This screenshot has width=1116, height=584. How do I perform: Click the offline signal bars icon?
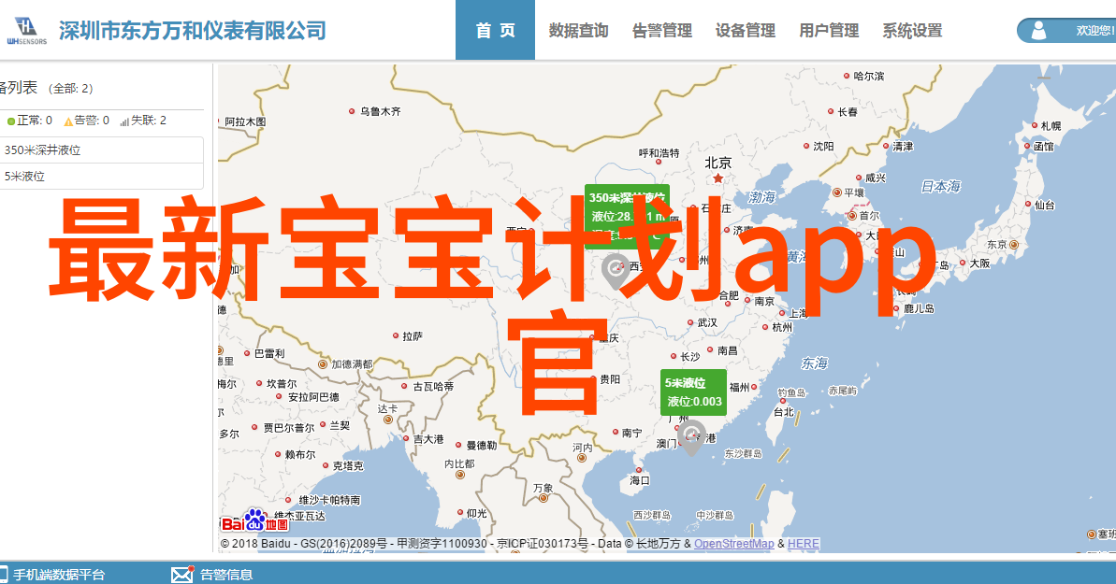coord(124,121)
